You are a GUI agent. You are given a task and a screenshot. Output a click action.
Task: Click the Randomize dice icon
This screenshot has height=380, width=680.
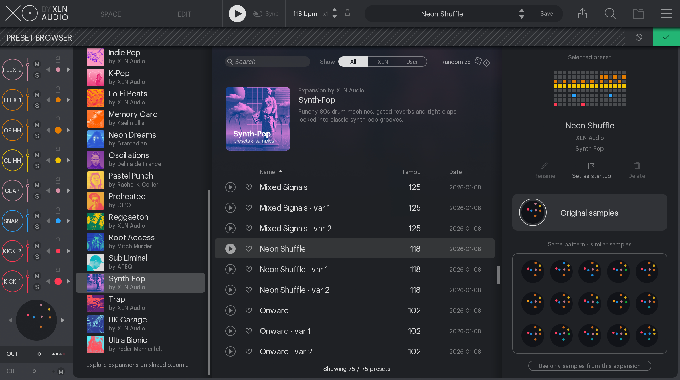[482, 62]
